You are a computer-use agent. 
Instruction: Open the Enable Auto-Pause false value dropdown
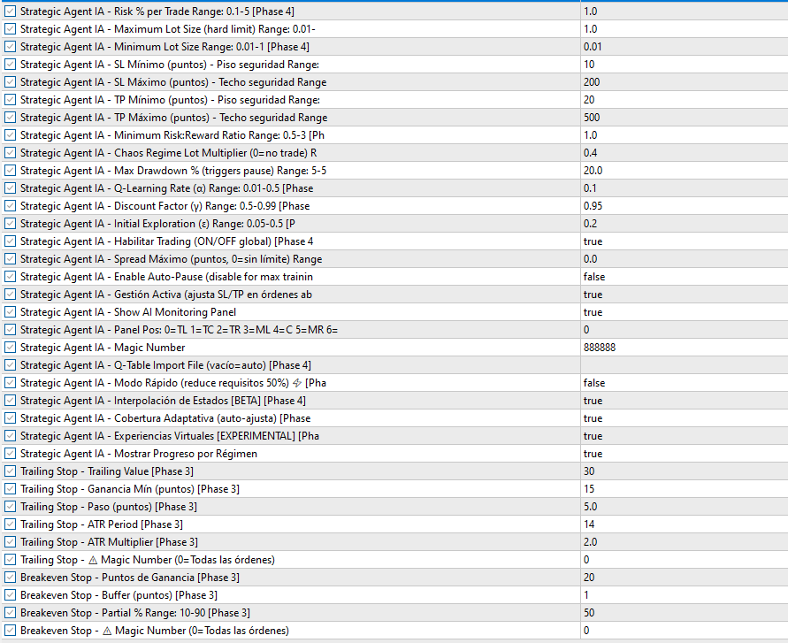click(x=681, y=277)
